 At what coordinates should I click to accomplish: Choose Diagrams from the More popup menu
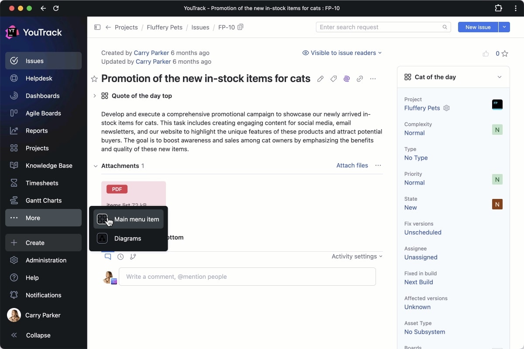[x=128, y=239]
